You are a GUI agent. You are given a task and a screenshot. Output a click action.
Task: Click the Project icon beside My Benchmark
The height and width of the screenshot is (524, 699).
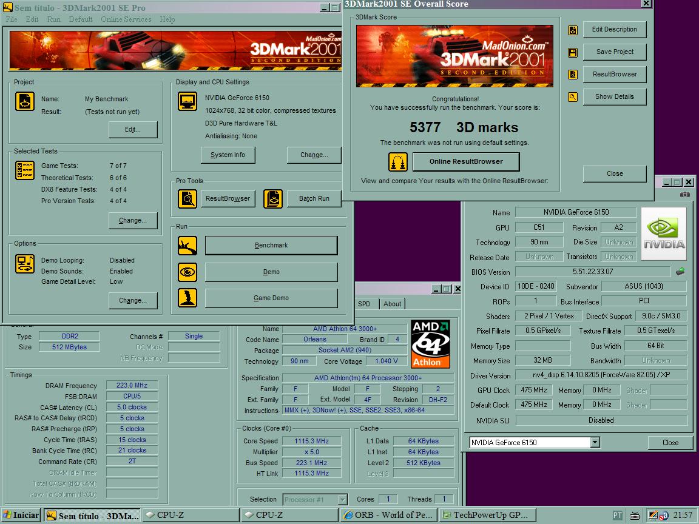[24, 102]
